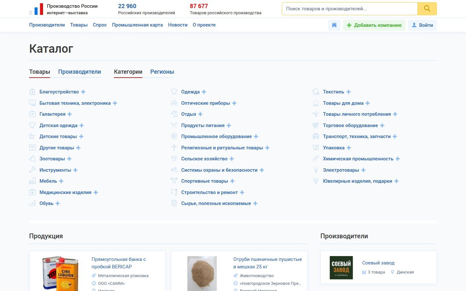Open the Новости menu item
Screen dimensions: 466x291
coord(178,25)
